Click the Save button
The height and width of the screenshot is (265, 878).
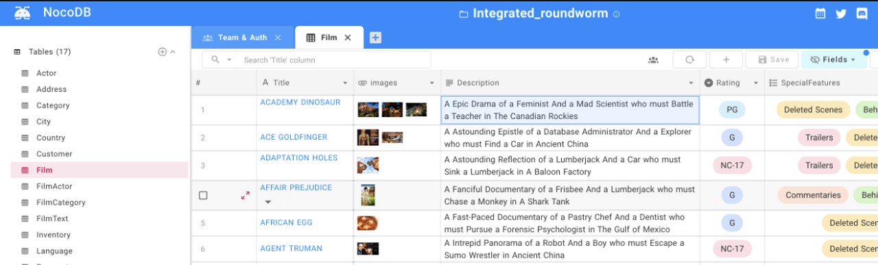point(772,60)
